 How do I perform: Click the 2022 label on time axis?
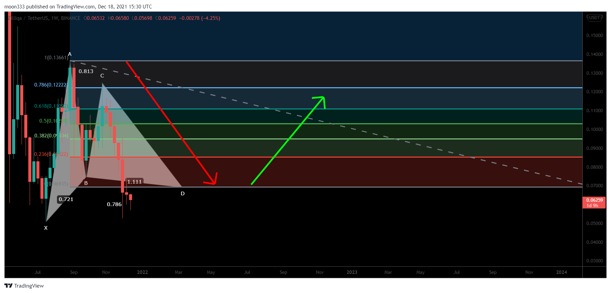[143, 272]
